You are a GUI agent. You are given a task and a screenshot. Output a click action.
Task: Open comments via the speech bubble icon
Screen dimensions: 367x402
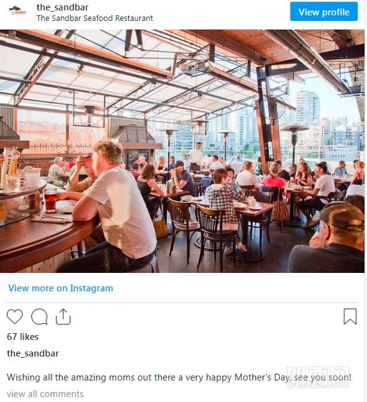click(39, 317)
